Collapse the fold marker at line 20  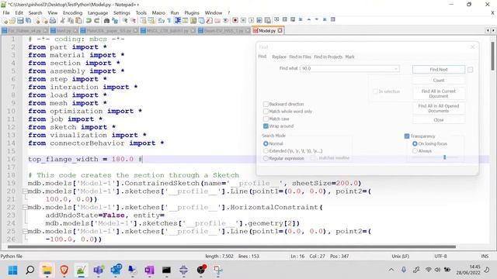click(25, 191)
